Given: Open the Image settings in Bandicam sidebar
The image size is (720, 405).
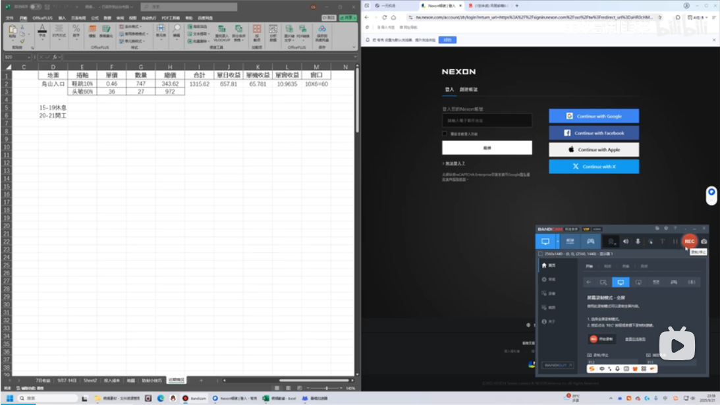Looking at the screenshot, I should (549, 308).
